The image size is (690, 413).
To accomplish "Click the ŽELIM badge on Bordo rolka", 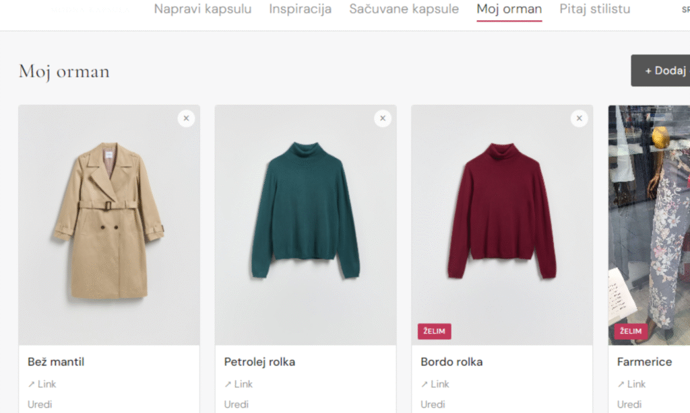I will point(435,332).
